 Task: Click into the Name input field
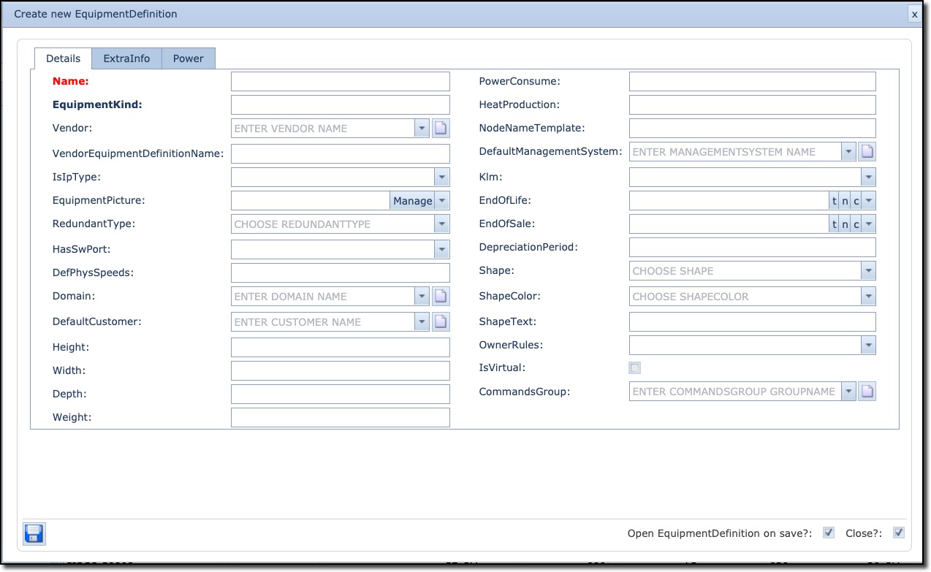point(340,82)
